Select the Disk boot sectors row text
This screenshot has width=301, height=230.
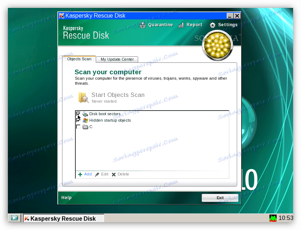(105, 114)
